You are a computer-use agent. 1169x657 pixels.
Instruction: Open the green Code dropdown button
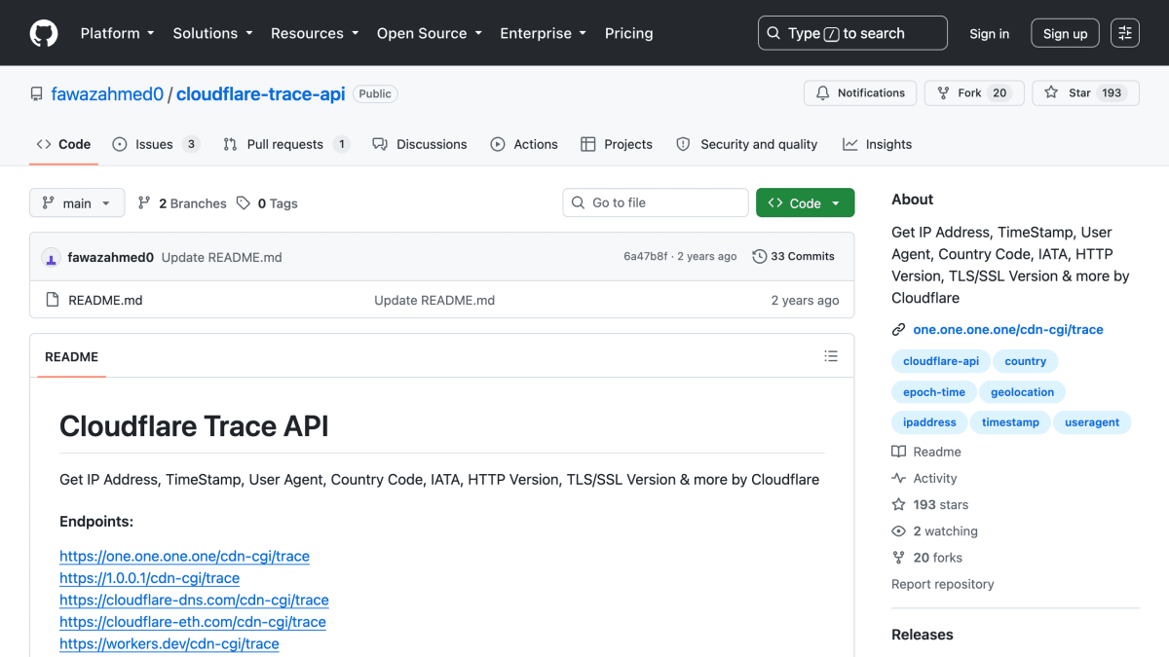click(805, 202)
